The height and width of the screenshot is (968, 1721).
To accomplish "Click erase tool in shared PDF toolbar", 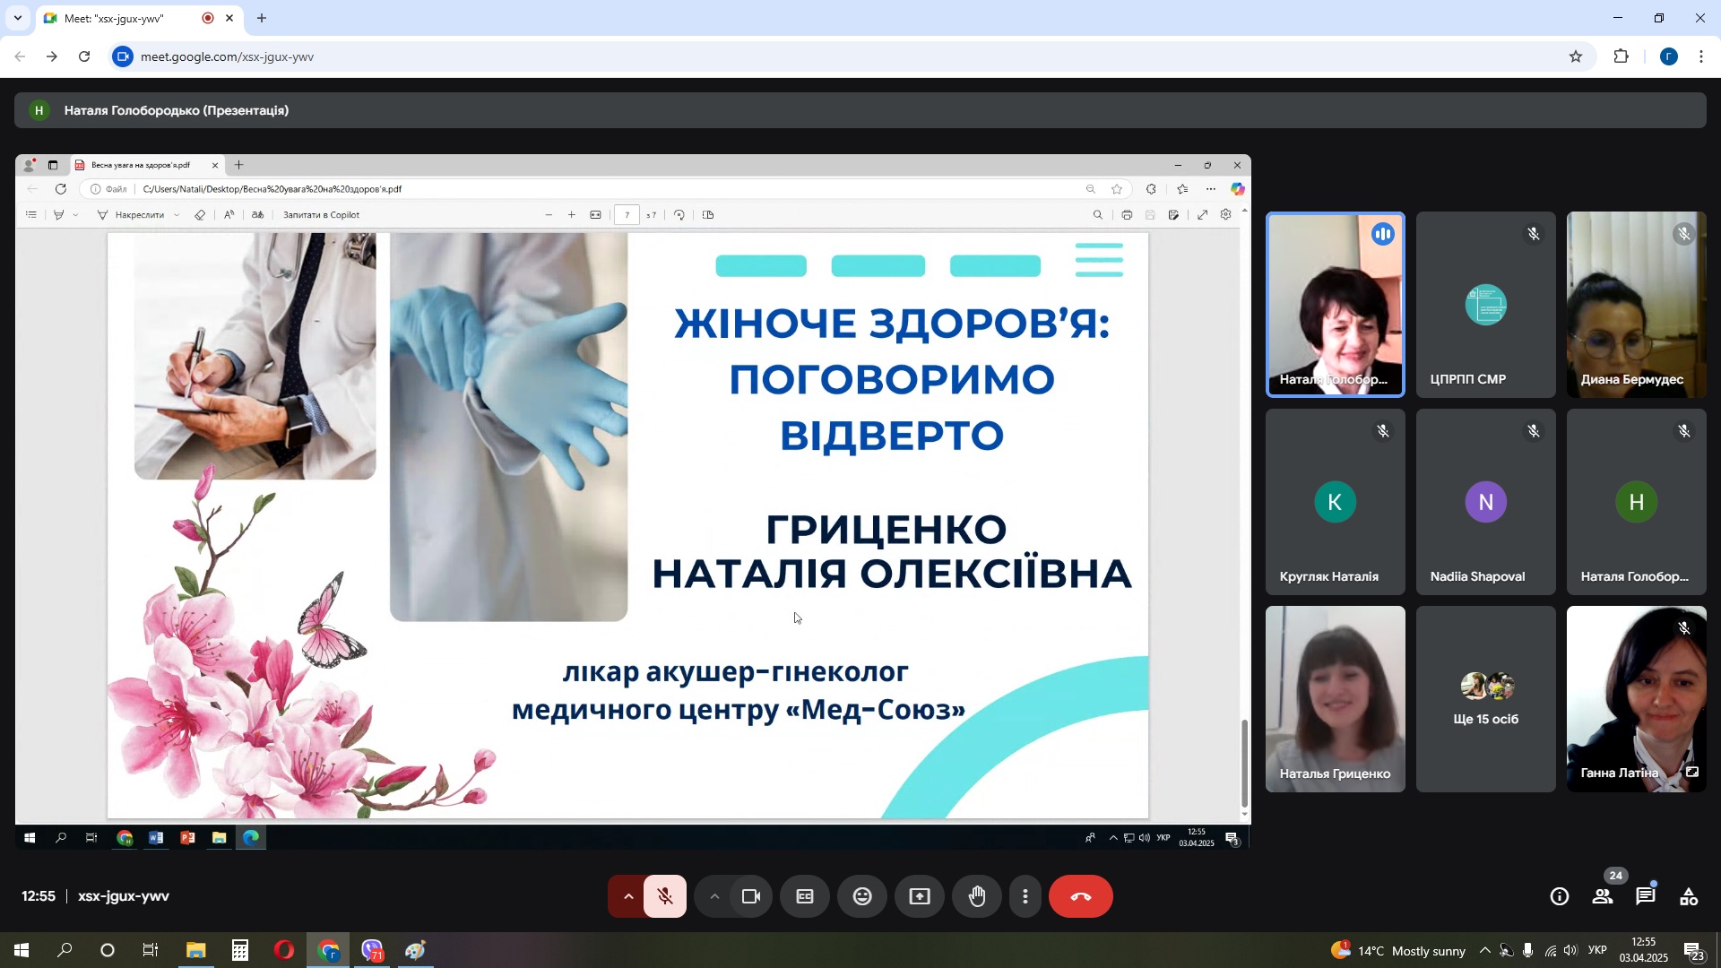I will [x=200, y=215].
